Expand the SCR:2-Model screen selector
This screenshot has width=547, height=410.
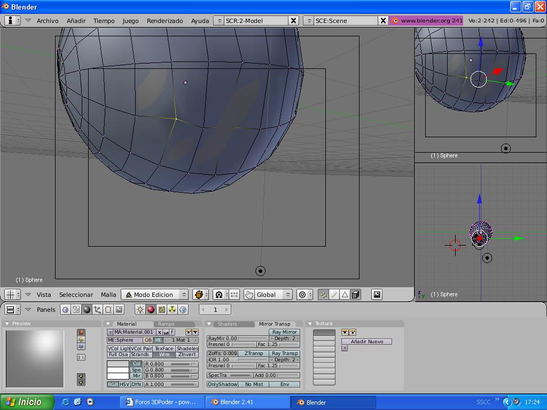coord(218,21)
